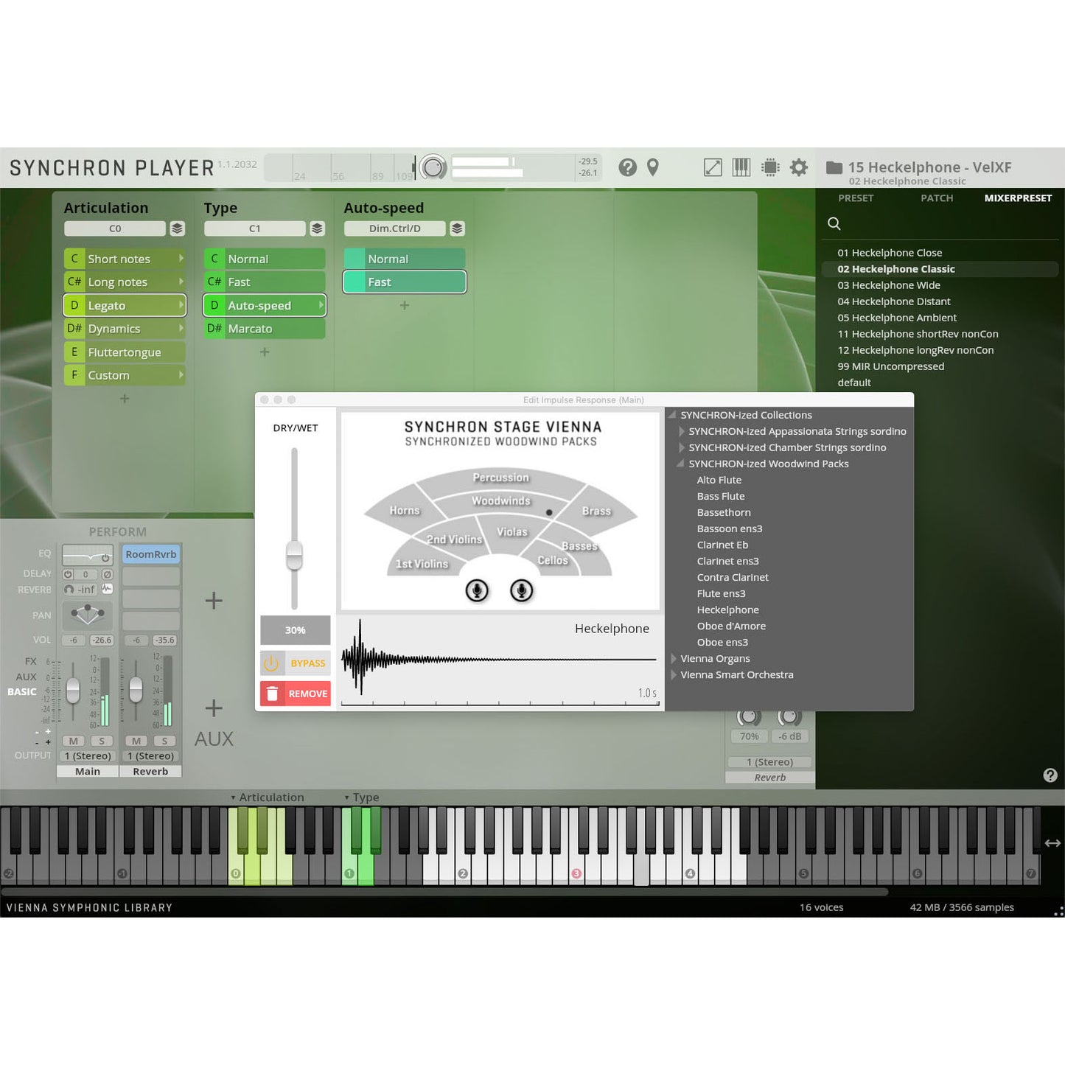Screen dimensions: 1065x1065
Task: Switch to the PATCH tab
Action: click(936, 198)
